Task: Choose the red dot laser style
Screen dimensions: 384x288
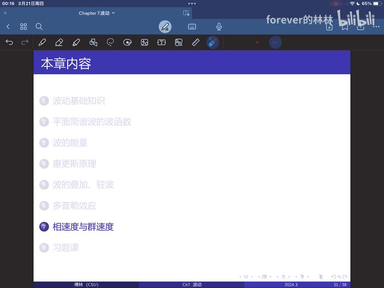Action: (x=257, y=42)
